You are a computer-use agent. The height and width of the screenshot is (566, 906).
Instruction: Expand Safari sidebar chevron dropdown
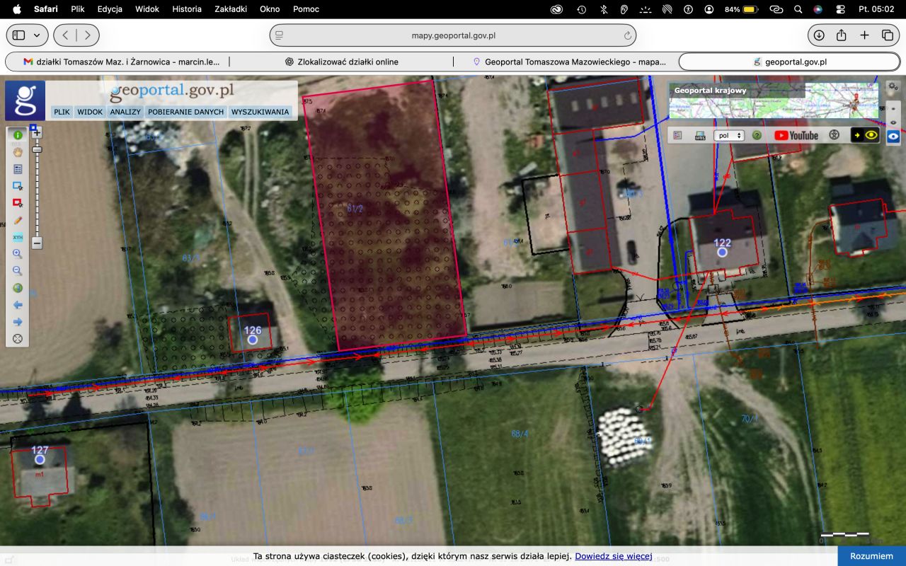(36, 35)
